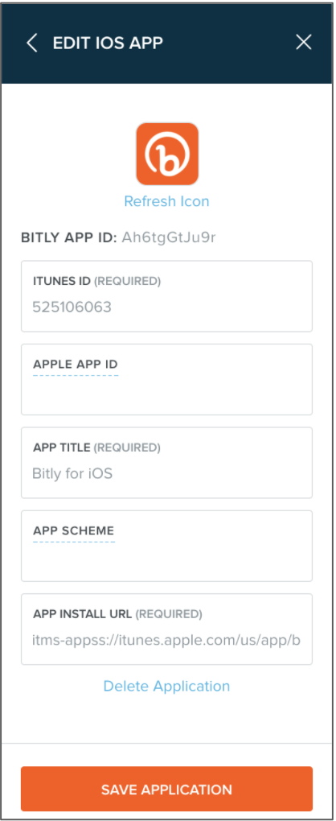336x821 pixels.
Task: Click the dashed-underlined App Scheme label
Action: pos(74,531)
